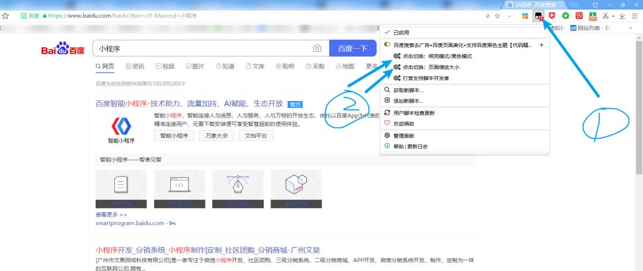Open the smartprogram.baidu.com link

click(x=130, y=223)
